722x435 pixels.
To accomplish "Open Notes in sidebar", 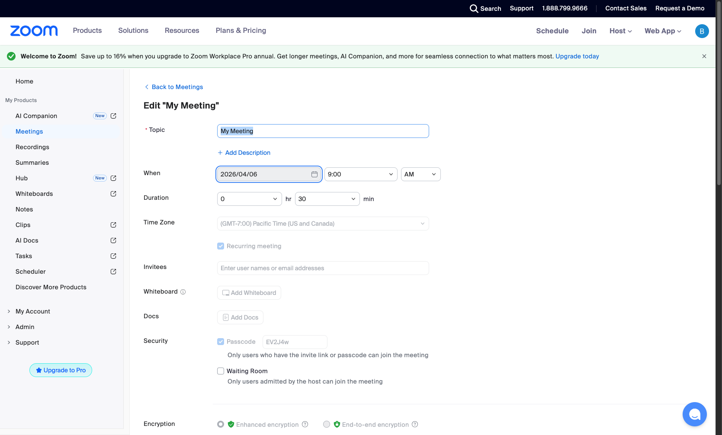I will point(24,209).
